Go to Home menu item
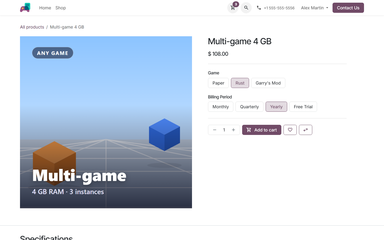 (x=45, y=8)
